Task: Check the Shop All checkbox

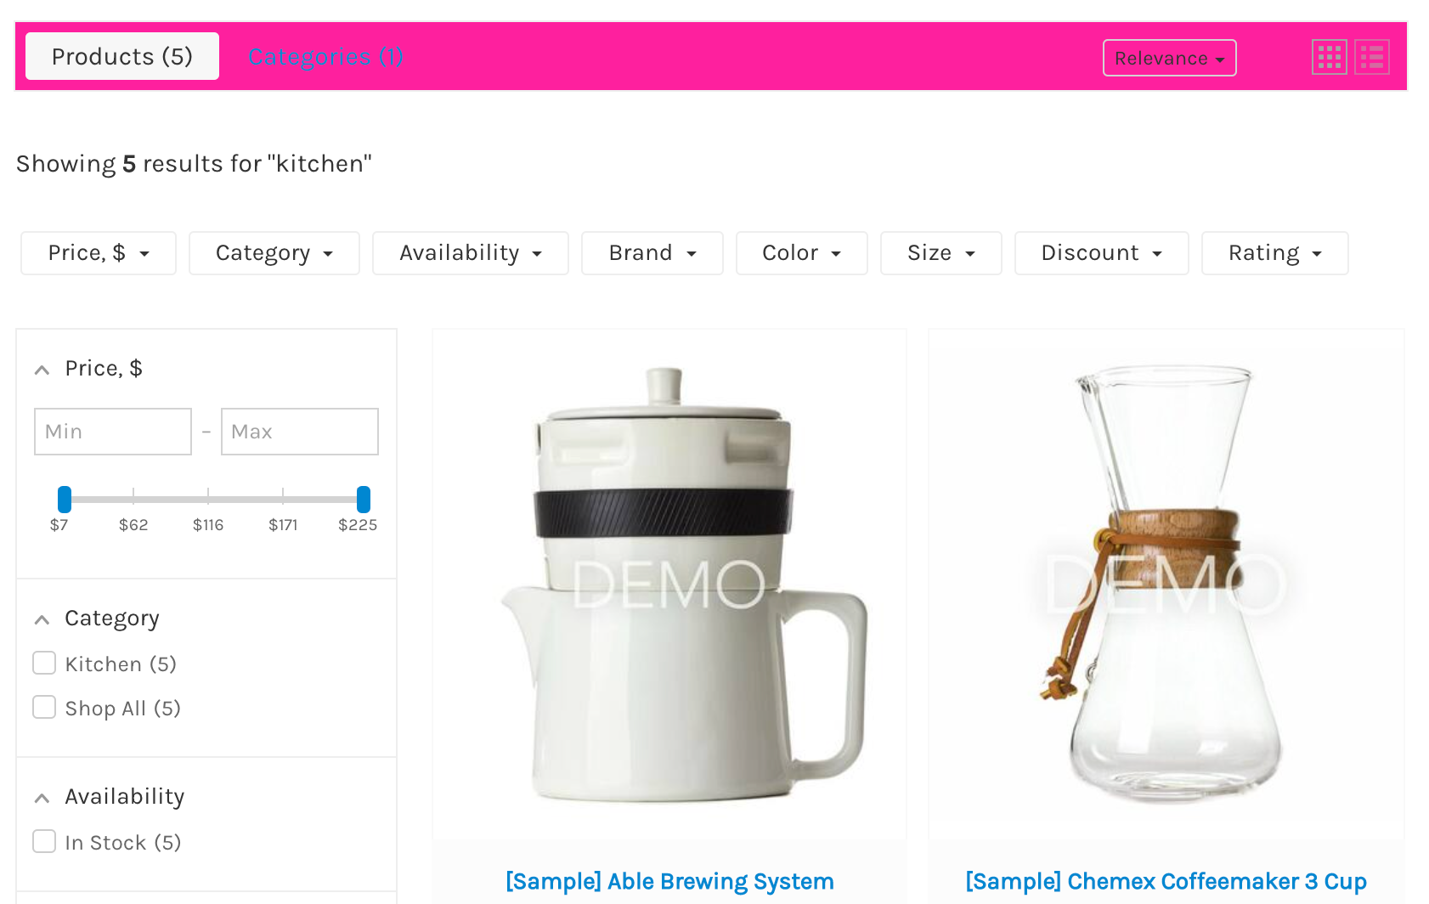Action: click(x=44, y=707)
